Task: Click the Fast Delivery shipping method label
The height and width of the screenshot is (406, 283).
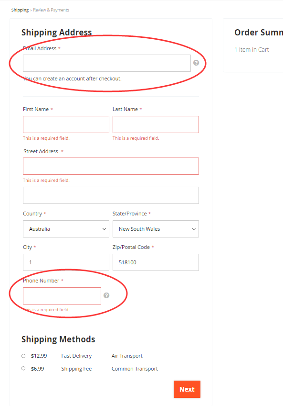Action: point(76,356)
